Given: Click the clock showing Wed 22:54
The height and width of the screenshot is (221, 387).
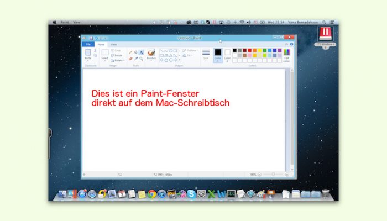Looking at the screenshot, I should [x=276, y=22].
